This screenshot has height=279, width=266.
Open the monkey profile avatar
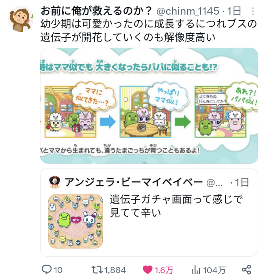pyautogui.click(x=21, y=19)
